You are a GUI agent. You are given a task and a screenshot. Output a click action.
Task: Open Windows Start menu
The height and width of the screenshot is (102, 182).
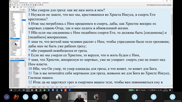tap(11, 90)
